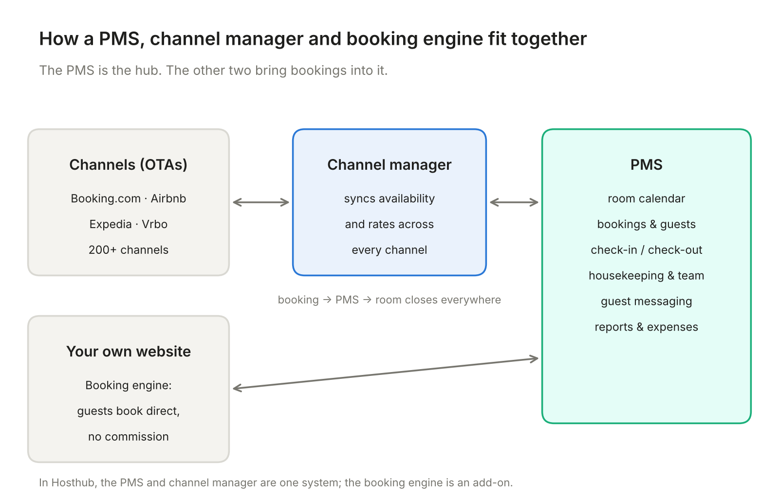Click the "check-in / check-out" line

pos(647,250)
